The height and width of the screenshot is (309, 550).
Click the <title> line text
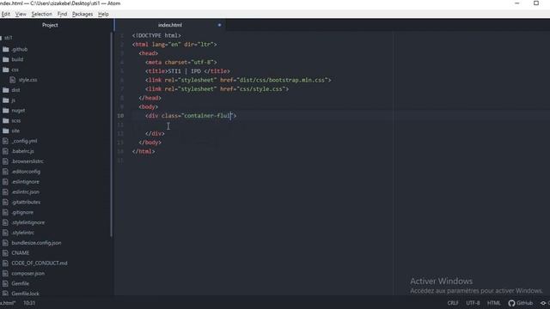pos(187,71)
